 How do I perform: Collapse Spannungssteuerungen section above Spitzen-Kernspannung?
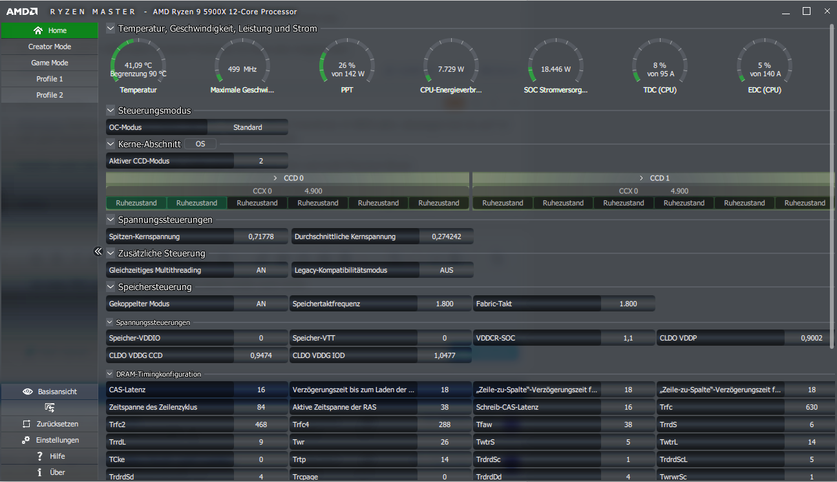[111, 220]
